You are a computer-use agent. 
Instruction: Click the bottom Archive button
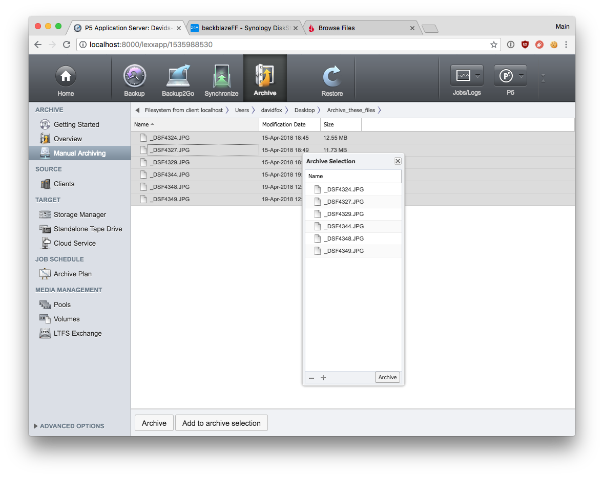[x=154, y=423]
